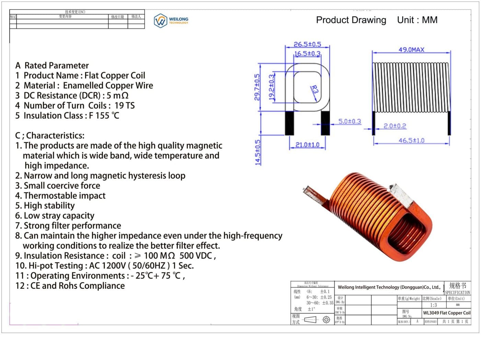Click 'CE and Rohs Compliance' line
This screenshot has height=343, width=485.
tap(70, 286)
